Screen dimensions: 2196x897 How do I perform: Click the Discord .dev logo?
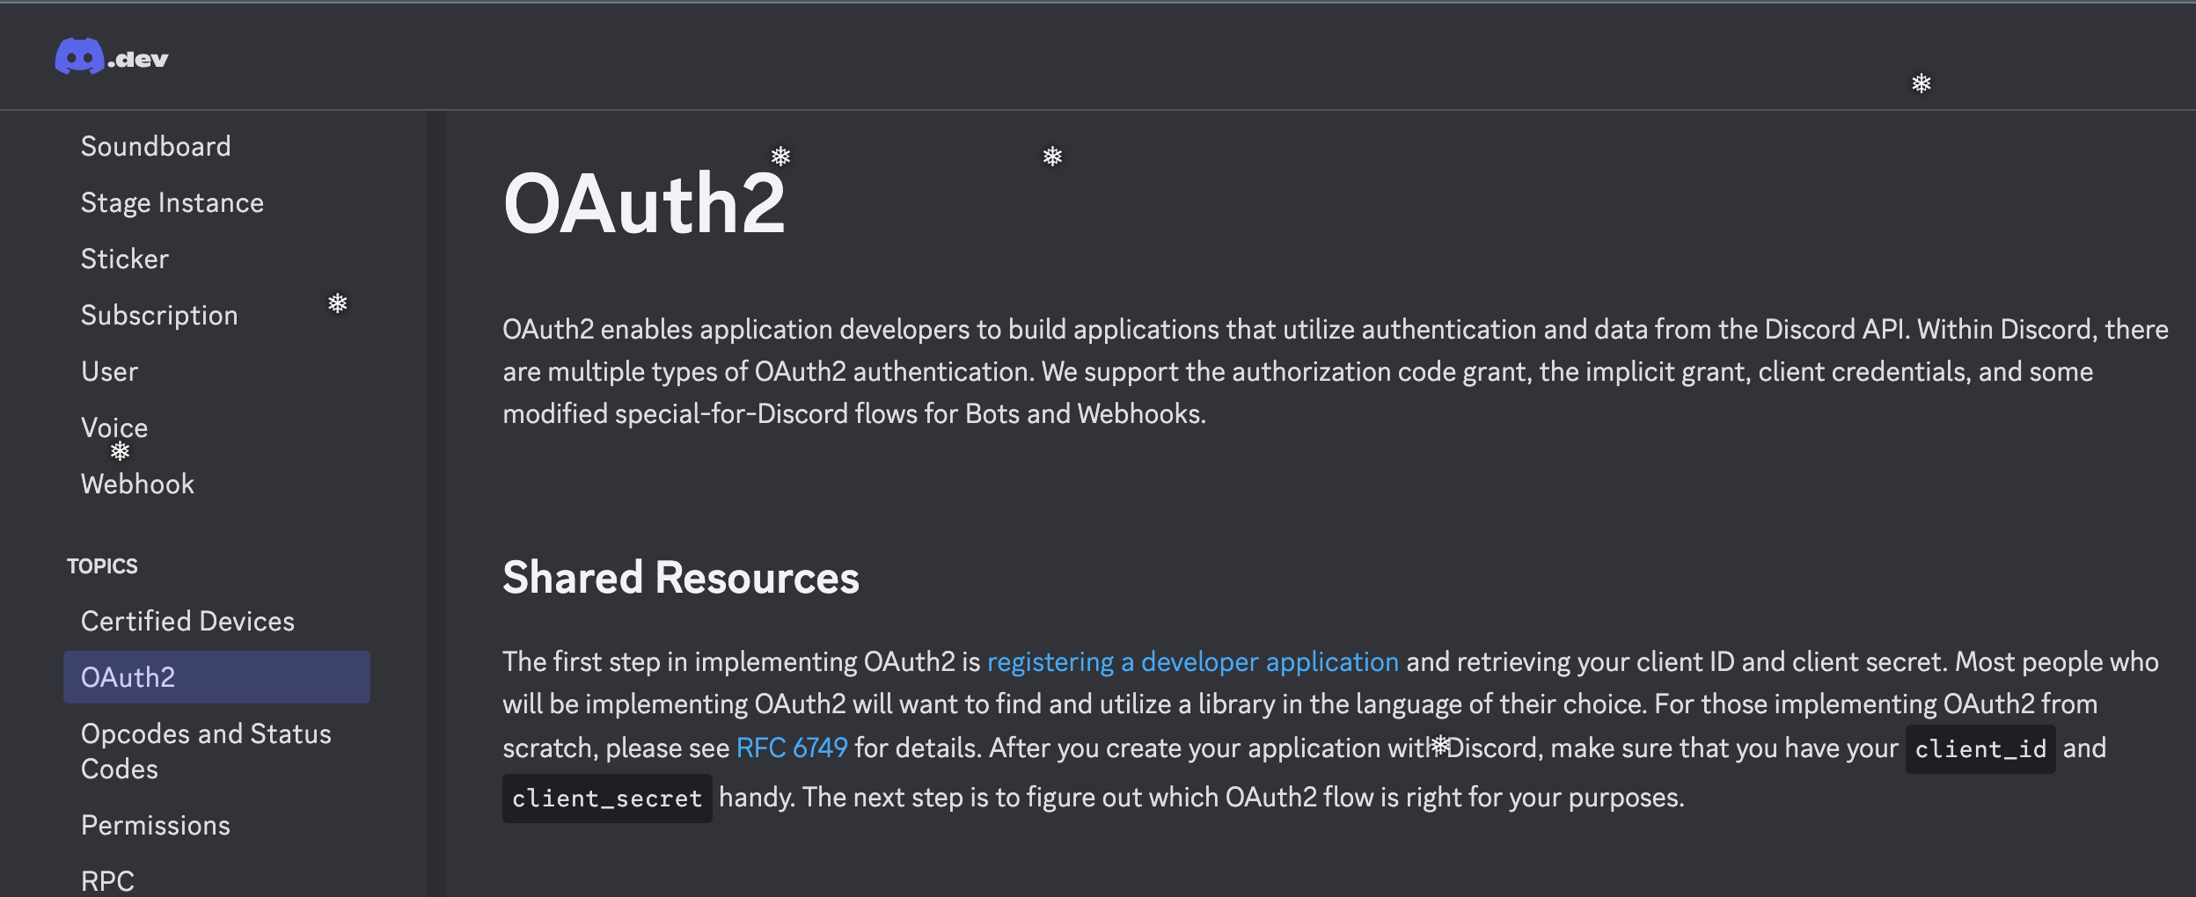pyautogui.click(x=112, y=57)
